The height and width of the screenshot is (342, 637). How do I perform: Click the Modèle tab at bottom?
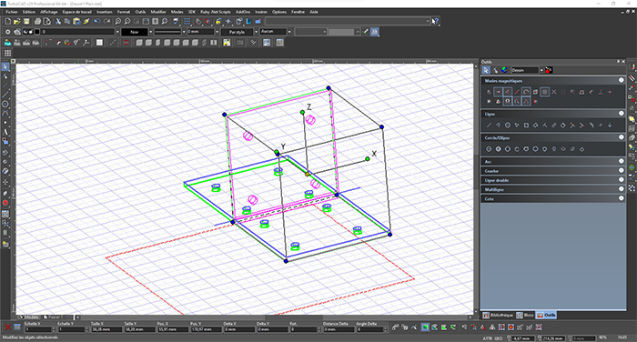[29, 317]
